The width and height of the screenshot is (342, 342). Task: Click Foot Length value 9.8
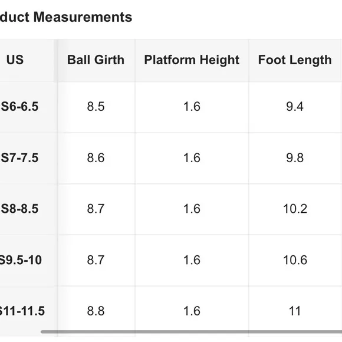click(x=295, y=157)
